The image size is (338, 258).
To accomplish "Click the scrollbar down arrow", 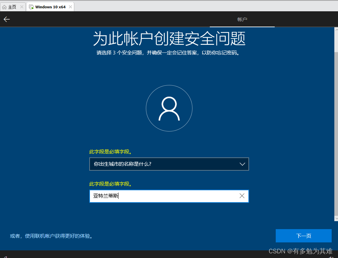I will pyautogui.click(x=336, y=218).
